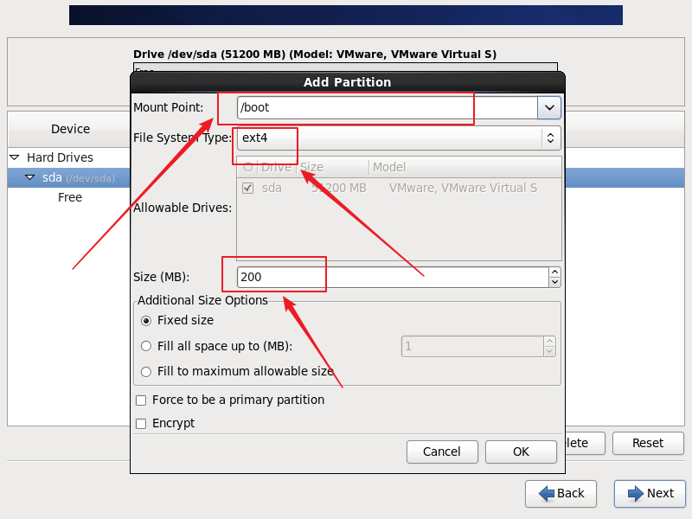
Task: Select Fill all space up to (MB)
Action: point(146,347)
